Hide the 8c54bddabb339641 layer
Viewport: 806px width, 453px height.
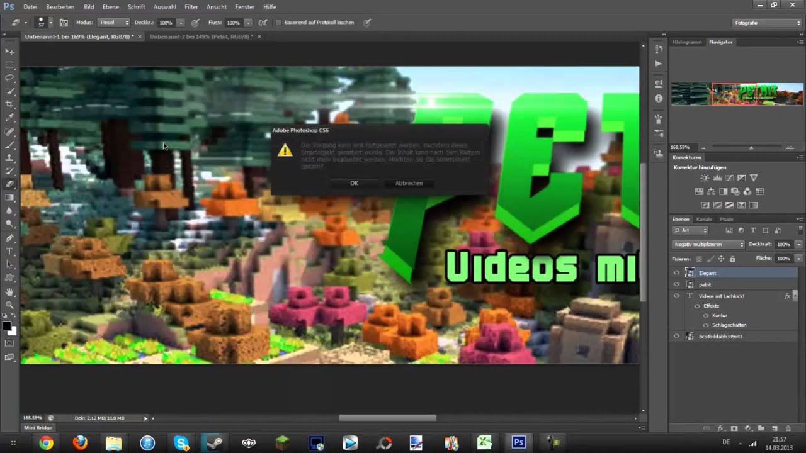[677, 337]
